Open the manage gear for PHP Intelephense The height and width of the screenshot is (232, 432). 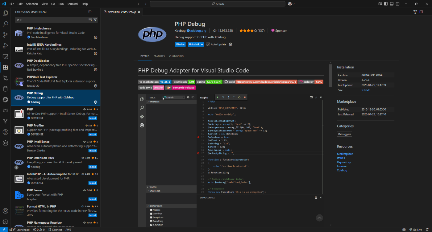[96, 37]
